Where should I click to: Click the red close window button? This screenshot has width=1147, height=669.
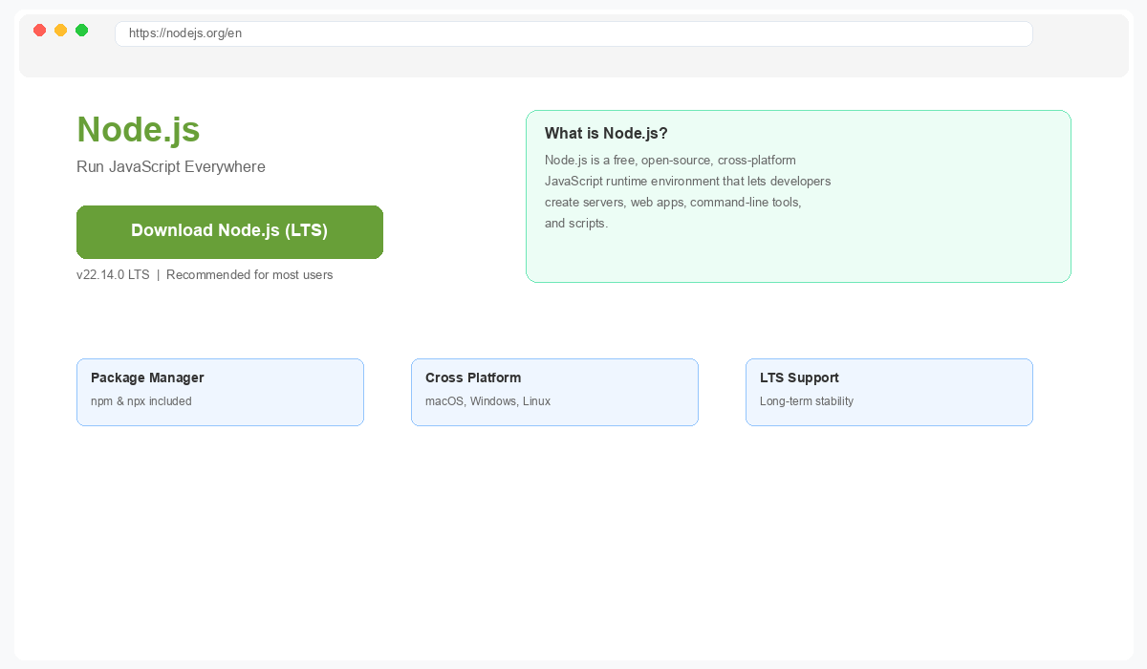(x=39, y=31)
